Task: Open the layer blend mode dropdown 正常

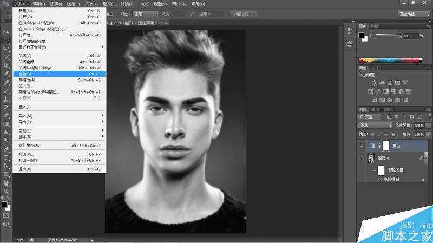Action: click(x=375, y=125)
